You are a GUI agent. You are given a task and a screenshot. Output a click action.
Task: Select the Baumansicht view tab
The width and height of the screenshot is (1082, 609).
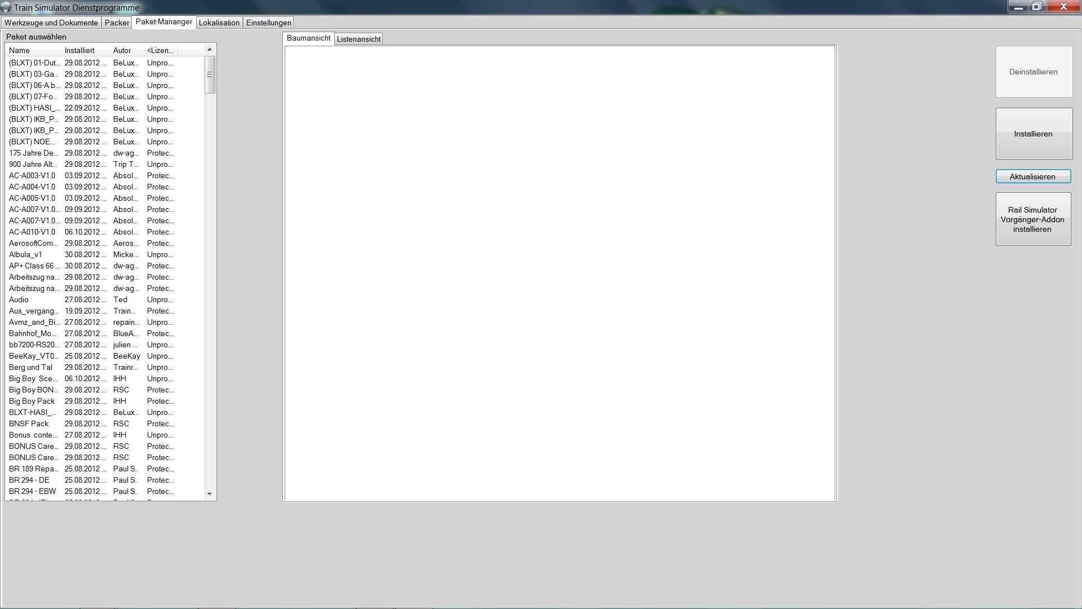tap(308, 38)
